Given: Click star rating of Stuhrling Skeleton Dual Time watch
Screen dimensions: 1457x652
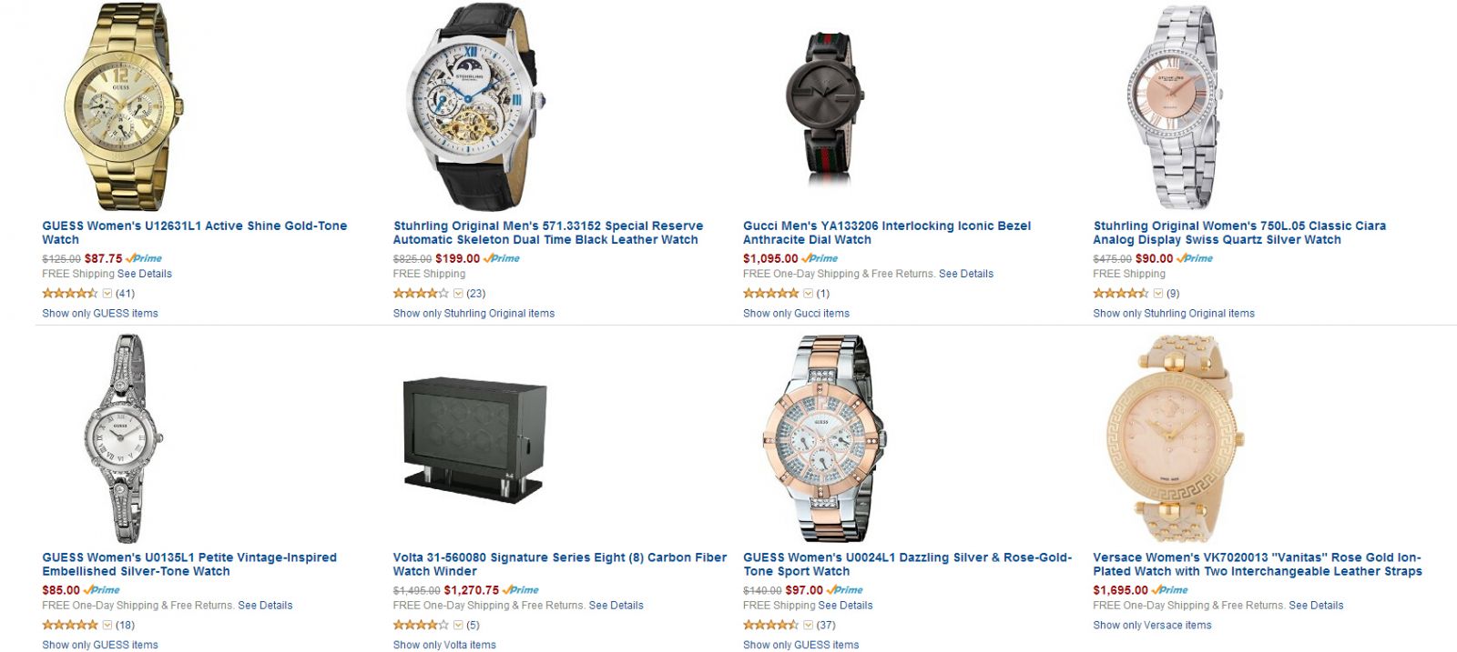Looking at the screenshot, I should tap(421, 294).
